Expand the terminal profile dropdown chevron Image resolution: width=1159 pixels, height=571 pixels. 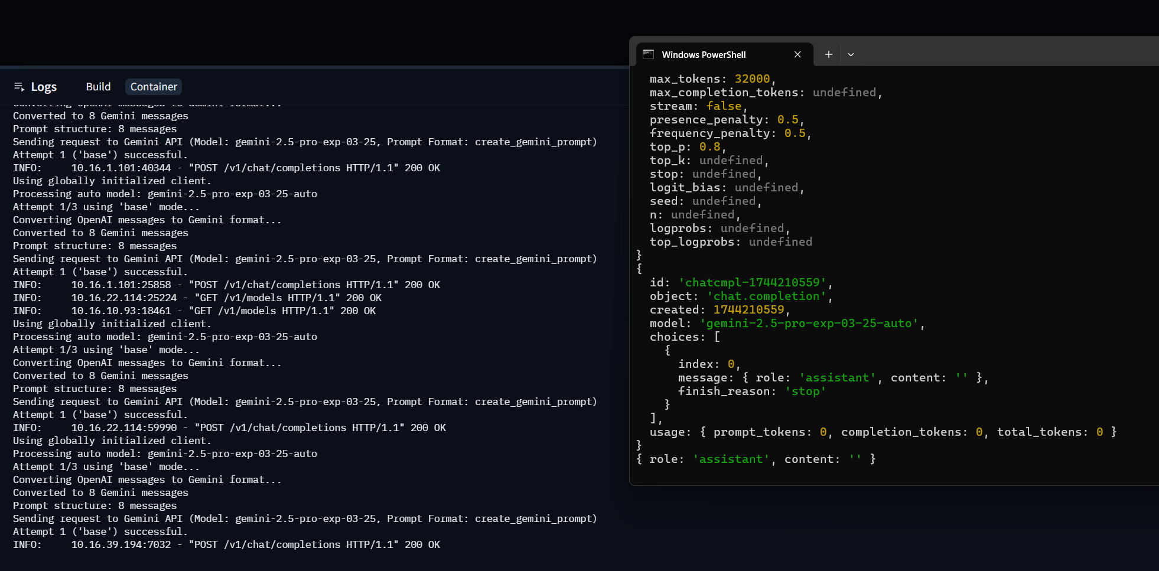click(x=851, y=54)
